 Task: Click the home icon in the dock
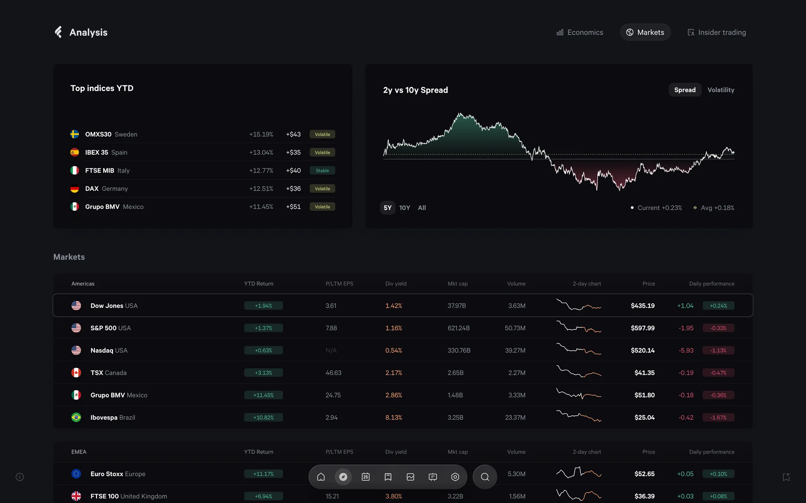point(321,477)
